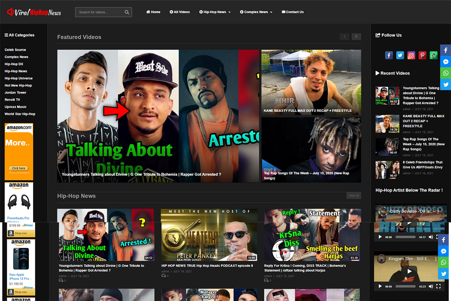Select Hip-Hop DX category
This screenshot has height=301, width=451.
[14, 64]
